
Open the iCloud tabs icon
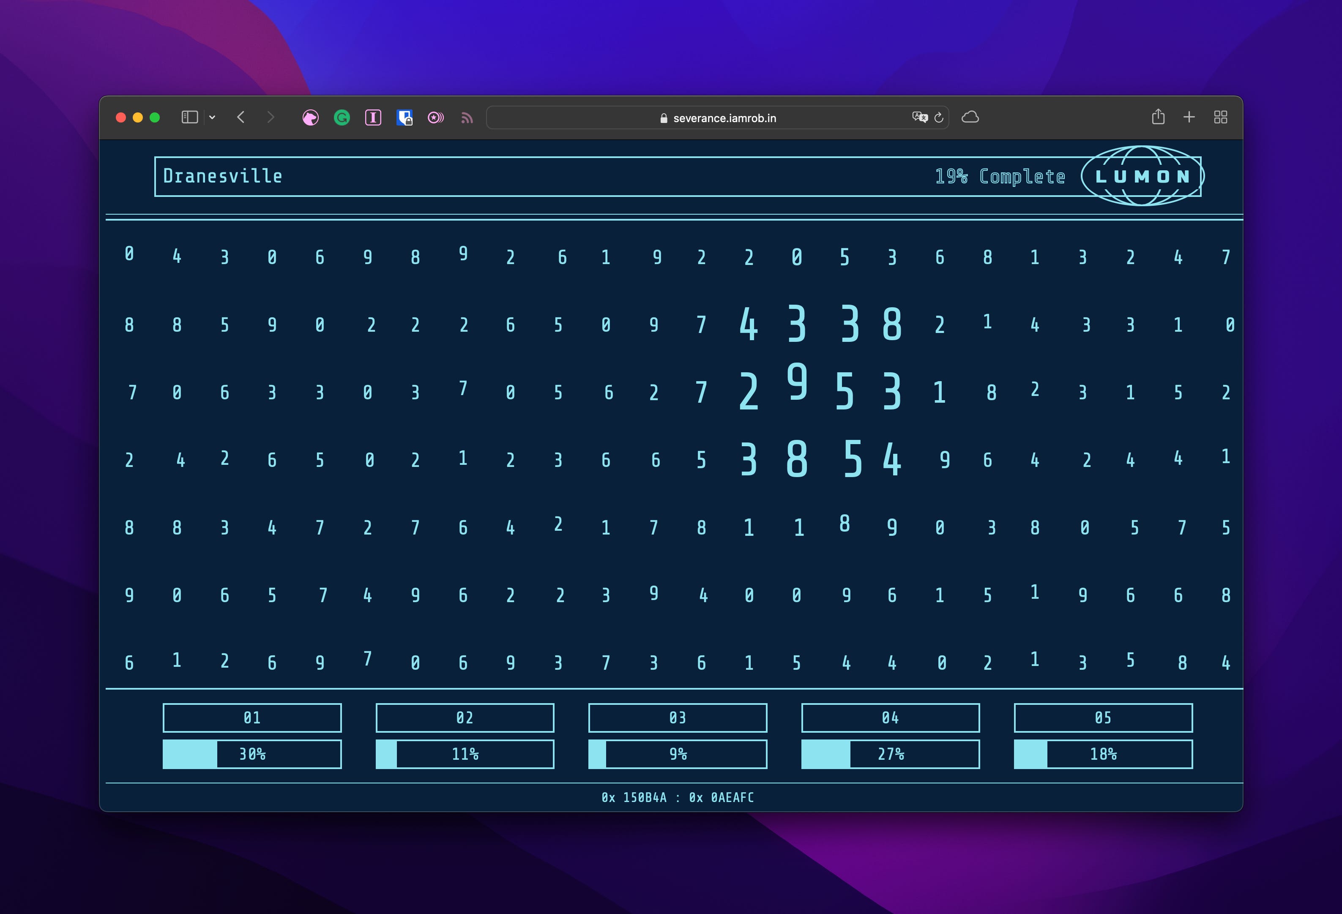[x=970, y=117]
